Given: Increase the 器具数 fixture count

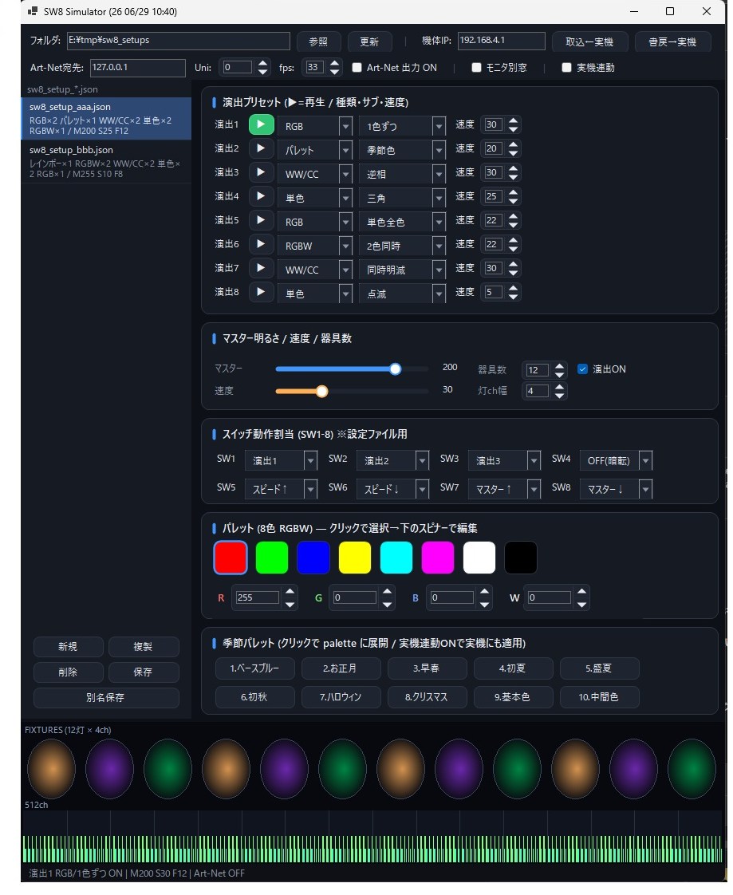Looking at the screenshot, I should [559, 365].
